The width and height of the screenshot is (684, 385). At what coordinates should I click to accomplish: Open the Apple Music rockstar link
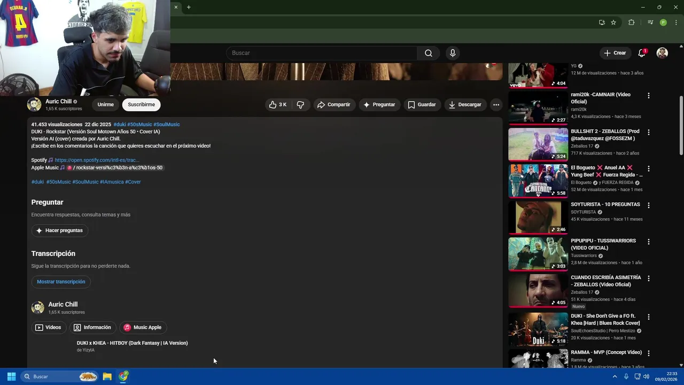tap(114, 168)
